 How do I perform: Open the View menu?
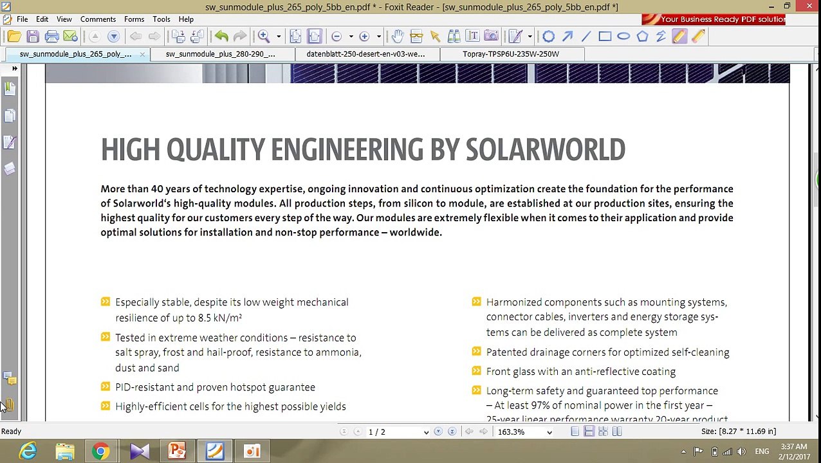click(64, 19)
